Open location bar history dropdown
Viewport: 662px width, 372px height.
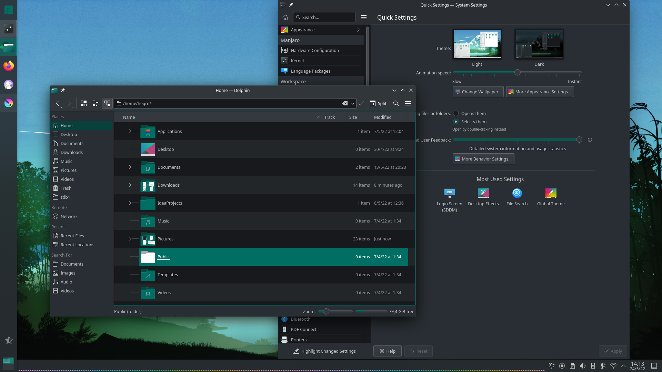352,103
